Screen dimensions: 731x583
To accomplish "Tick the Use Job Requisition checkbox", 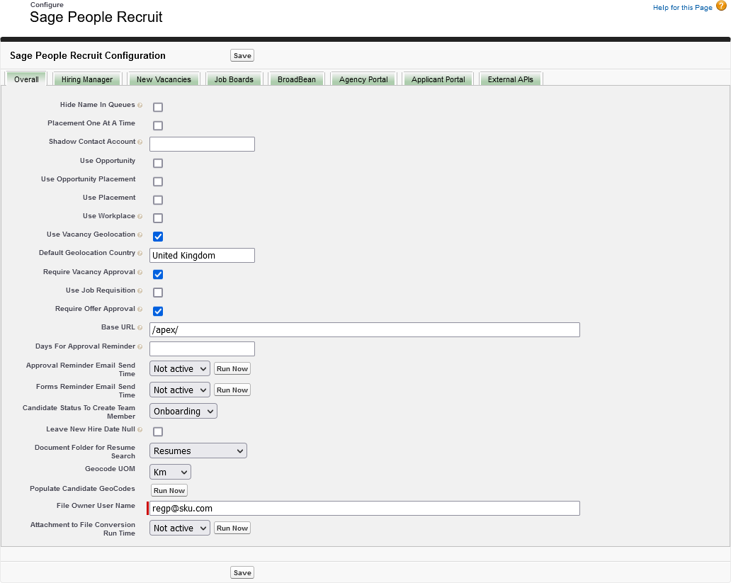I will 158,293.
